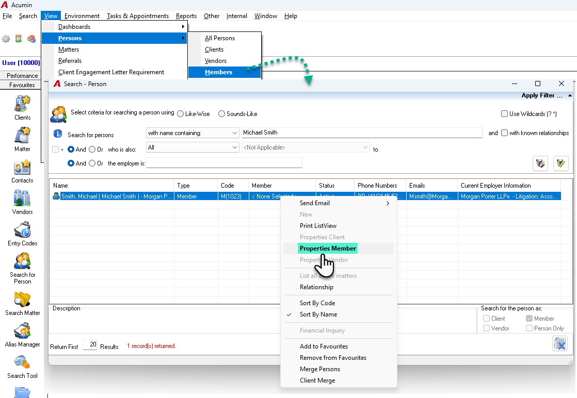
Task: Choose Merge Persons from context menu
Action: [x=320, y=369]
